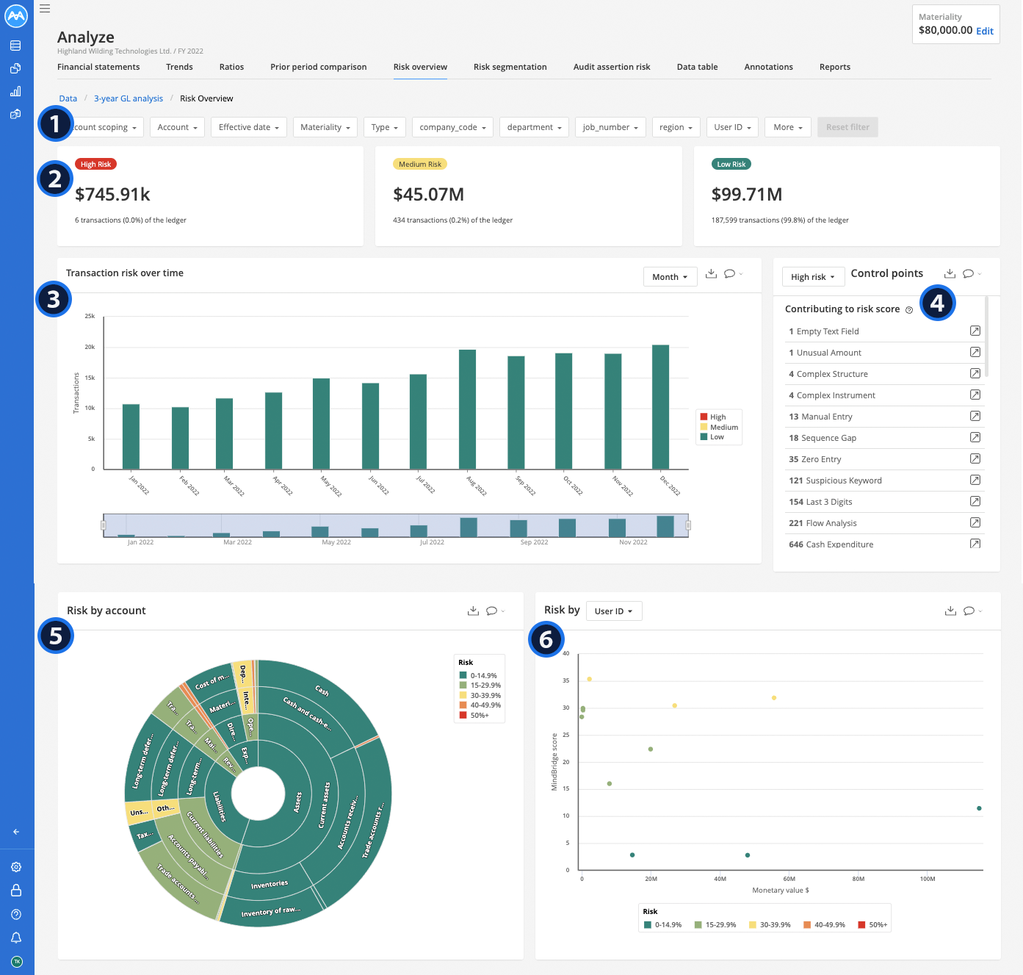The height and width of the screenshot is (975, 1023).
Task: Open the Suspicious Keyword control point
Action: 975,480
